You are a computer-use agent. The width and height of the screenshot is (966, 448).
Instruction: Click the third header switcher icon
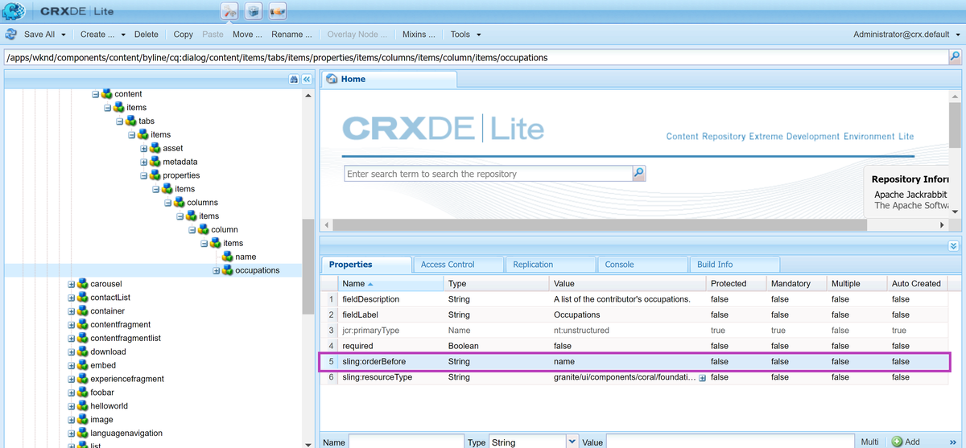[278, 11]
